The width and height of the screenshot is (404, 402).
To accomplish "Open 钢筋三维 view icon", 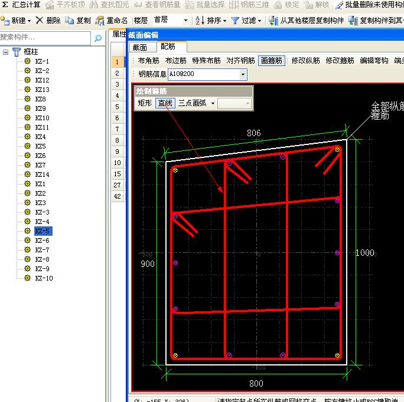I will [234, 5].
